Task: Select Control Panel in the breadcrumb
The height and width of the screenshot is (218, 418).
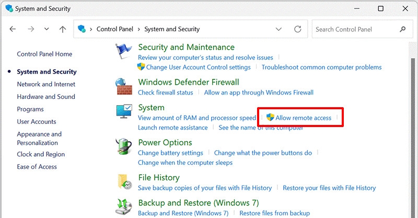Action: 114,29
